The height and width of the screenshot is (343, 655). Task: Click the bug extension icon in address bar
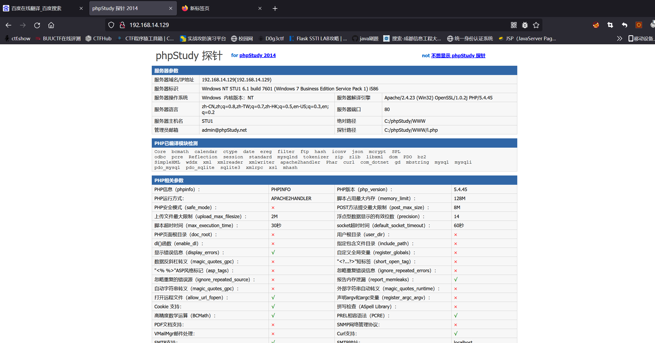pyautogui.click(x=525, y=25)
